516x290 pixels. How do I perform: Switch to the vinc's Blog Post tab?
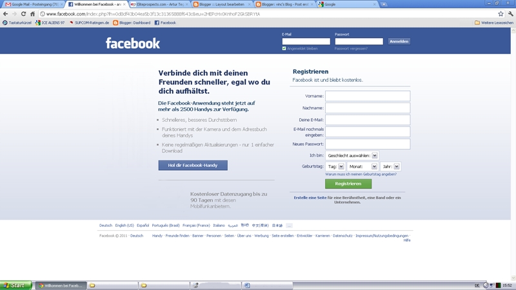tap(284, 5)
